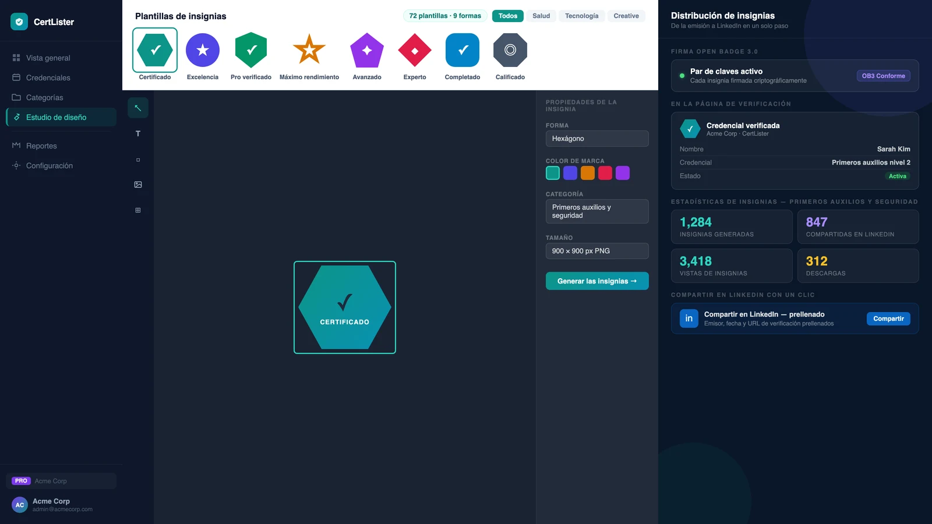Pick the Excelencia star badge template

(x=203, y=56)
